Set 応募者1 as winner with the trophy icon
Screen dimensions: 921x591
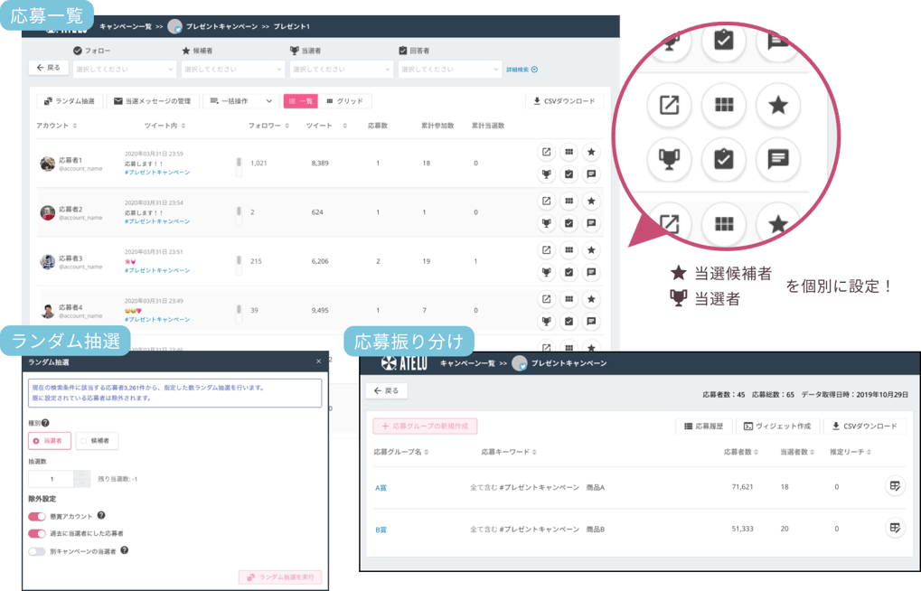pyautogui.click(x=546, y=174)
